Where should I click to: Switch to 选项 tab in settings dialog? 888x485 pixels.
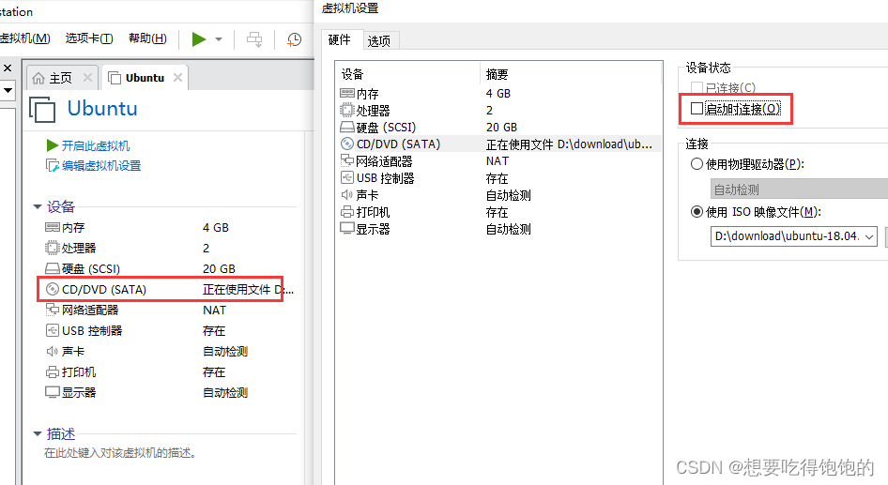379,40
